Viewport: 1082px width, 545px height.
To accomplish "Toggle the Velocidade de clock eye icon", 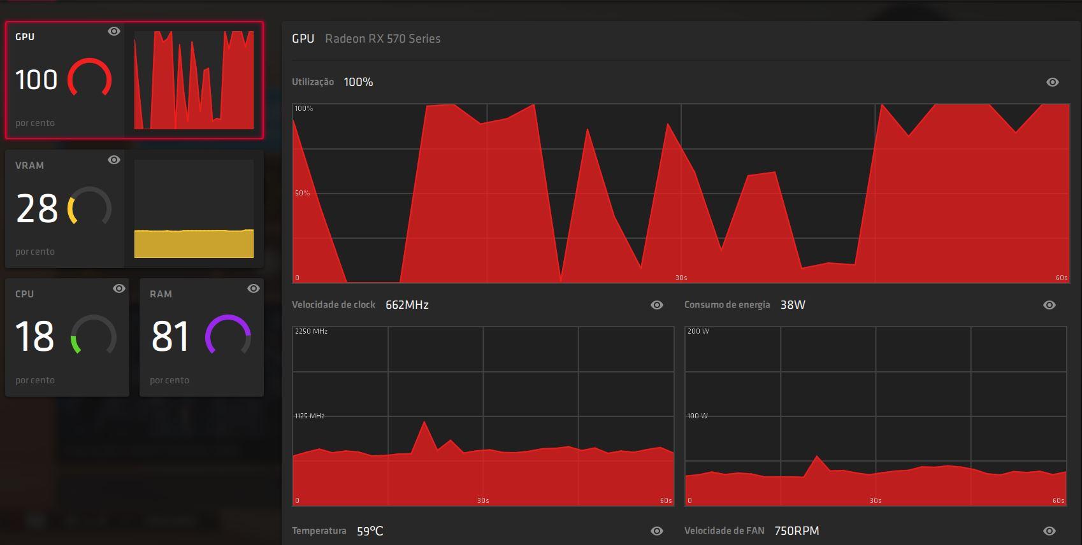I will [657, 305].
